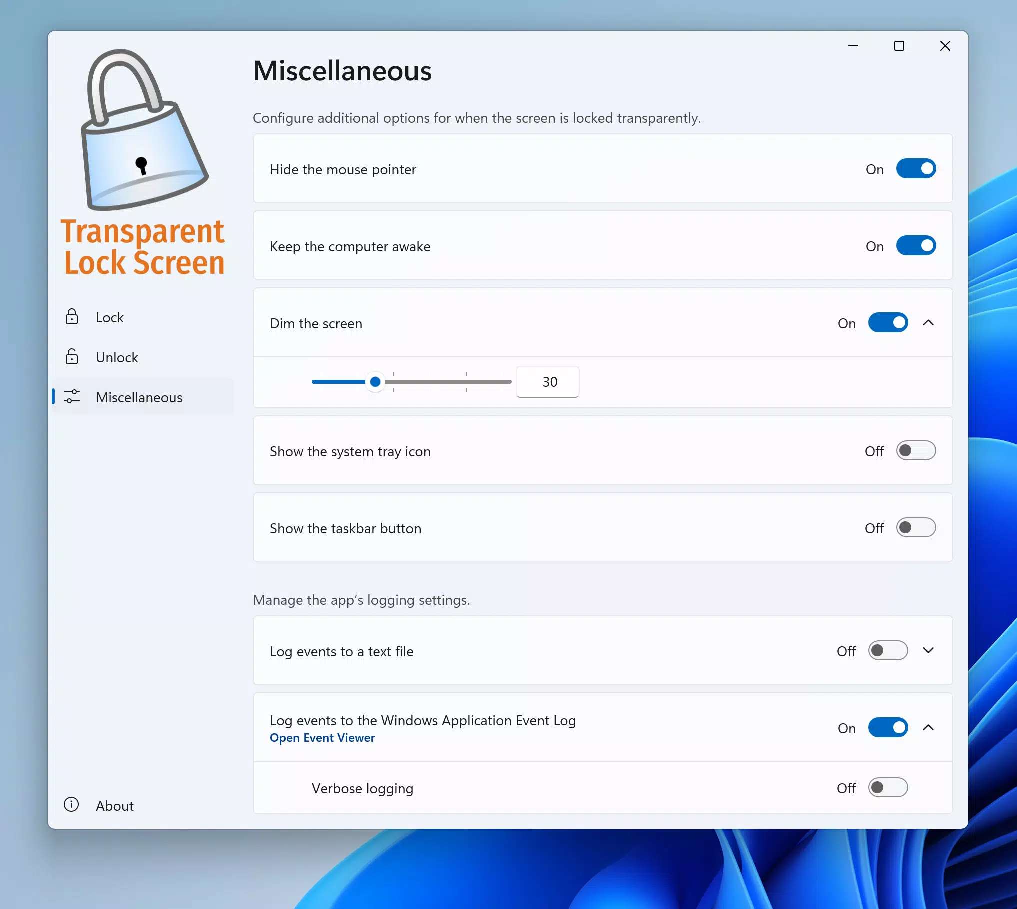Click the Lock padlock icon in sidebar
1017x909 pixels.
point(72,317)
